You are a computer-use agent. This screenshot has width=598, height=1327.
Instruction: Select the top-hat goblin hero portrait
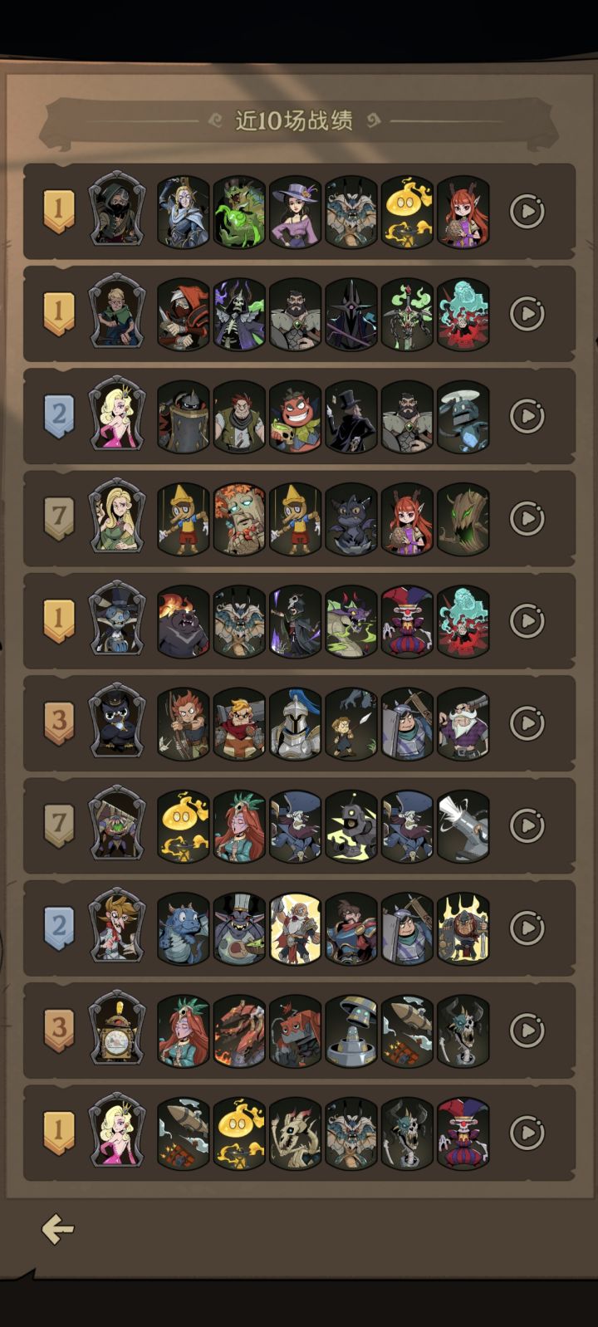click(117, 619)
